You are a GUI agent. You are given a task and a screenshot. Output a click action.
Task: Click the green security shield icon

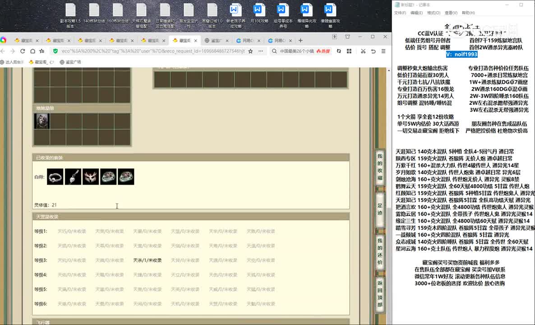point(55,51)
